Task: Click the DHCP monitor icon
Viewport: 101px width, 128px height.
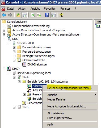Action: pyautogui.click(x=9, y=69)
